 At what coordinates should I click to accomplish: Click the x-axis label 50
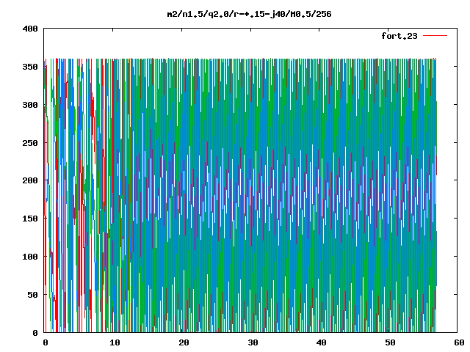390,342
